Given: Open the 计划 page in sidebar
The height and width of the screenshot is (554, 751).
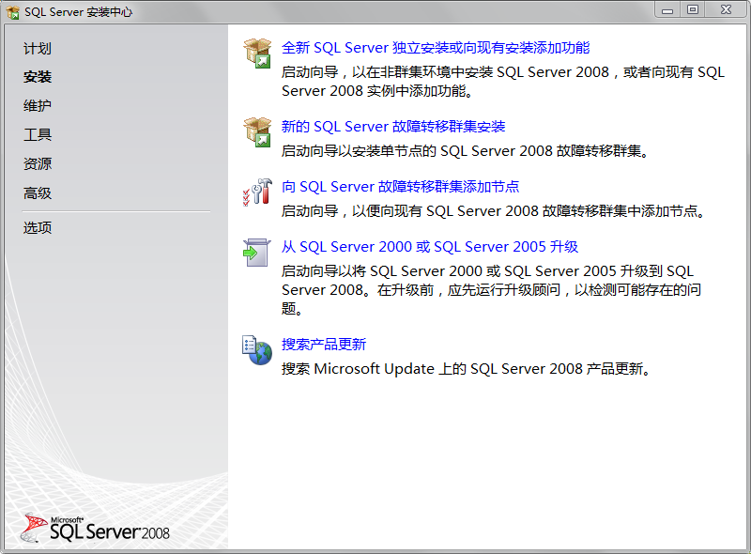Looking at the screenshot, I should pos(38,49).
